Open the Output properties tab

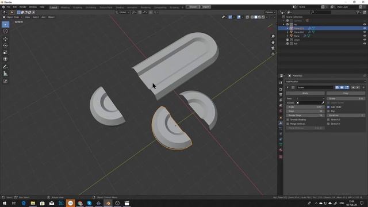281,94
